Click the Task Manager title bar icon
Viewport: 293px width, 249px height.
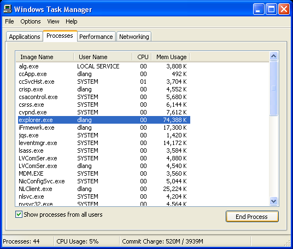point(8,9)
